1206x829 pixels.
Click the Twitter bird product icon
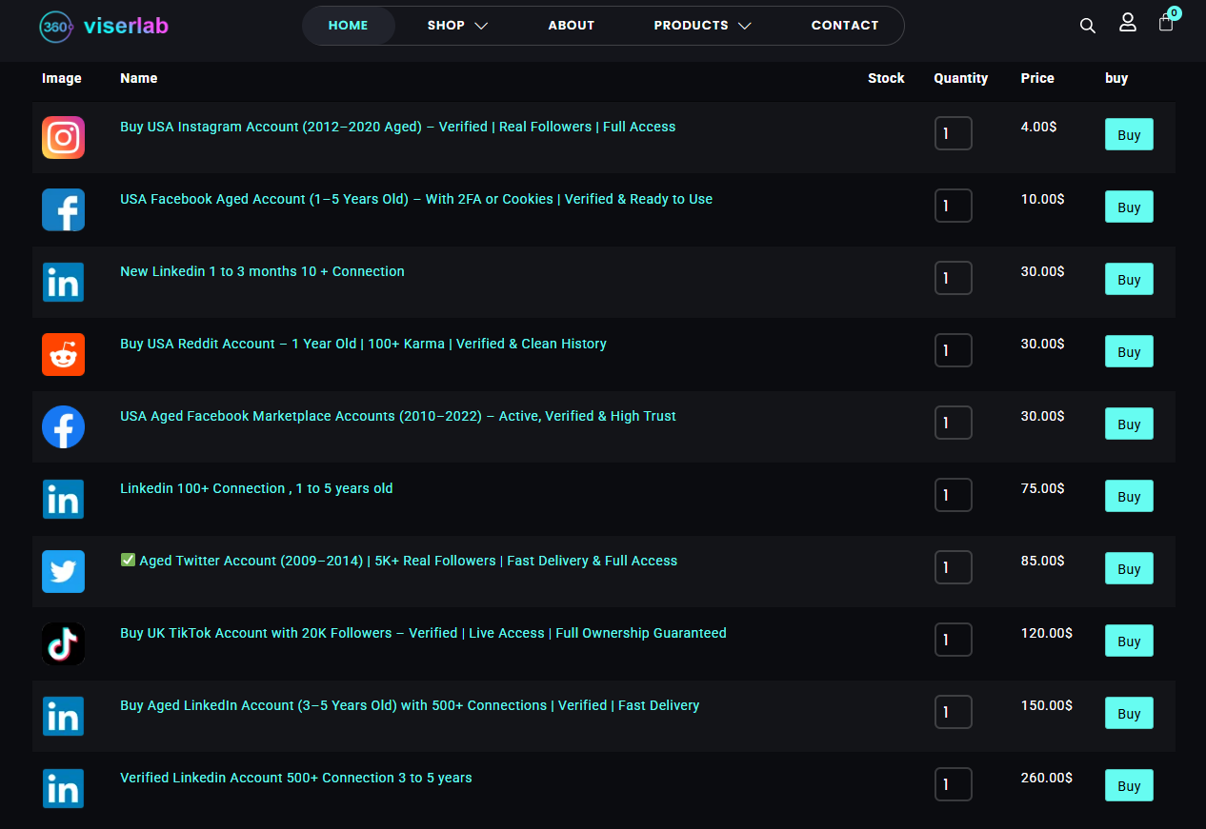[63, 572]
